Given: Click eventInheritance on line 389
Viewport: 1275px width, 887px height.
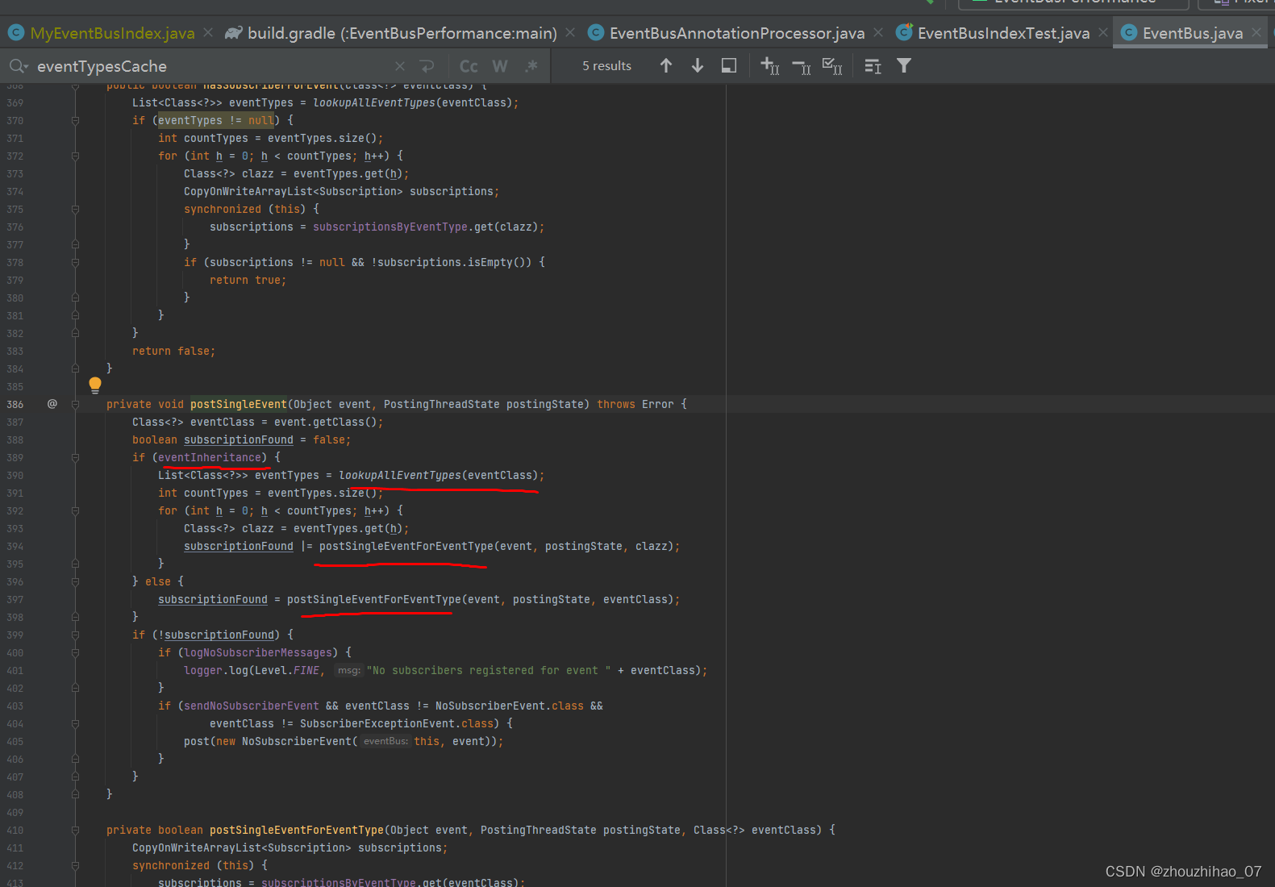Looking at the screenshot, I should pyautogui.click(x=210, y=457).
